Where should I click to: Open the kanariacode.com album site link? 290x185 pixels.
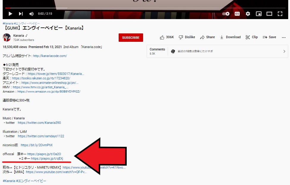coord(50,56)
